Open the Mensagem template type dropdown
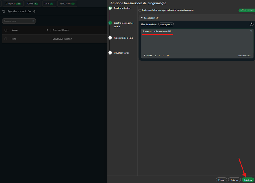Screen dimensions: 255x183 (166, 25)
